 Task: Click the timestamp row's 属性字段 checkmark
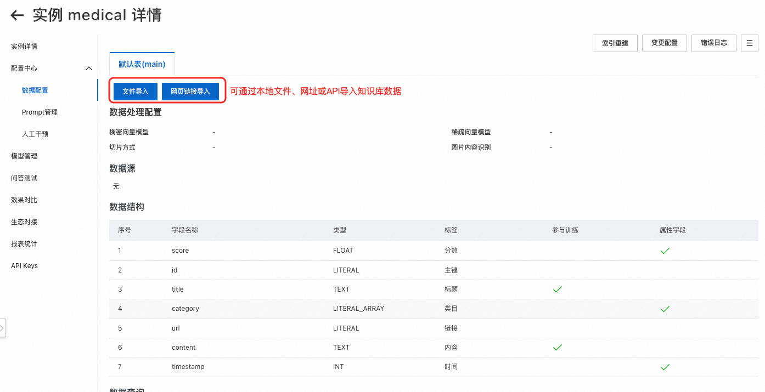point(665,367)
